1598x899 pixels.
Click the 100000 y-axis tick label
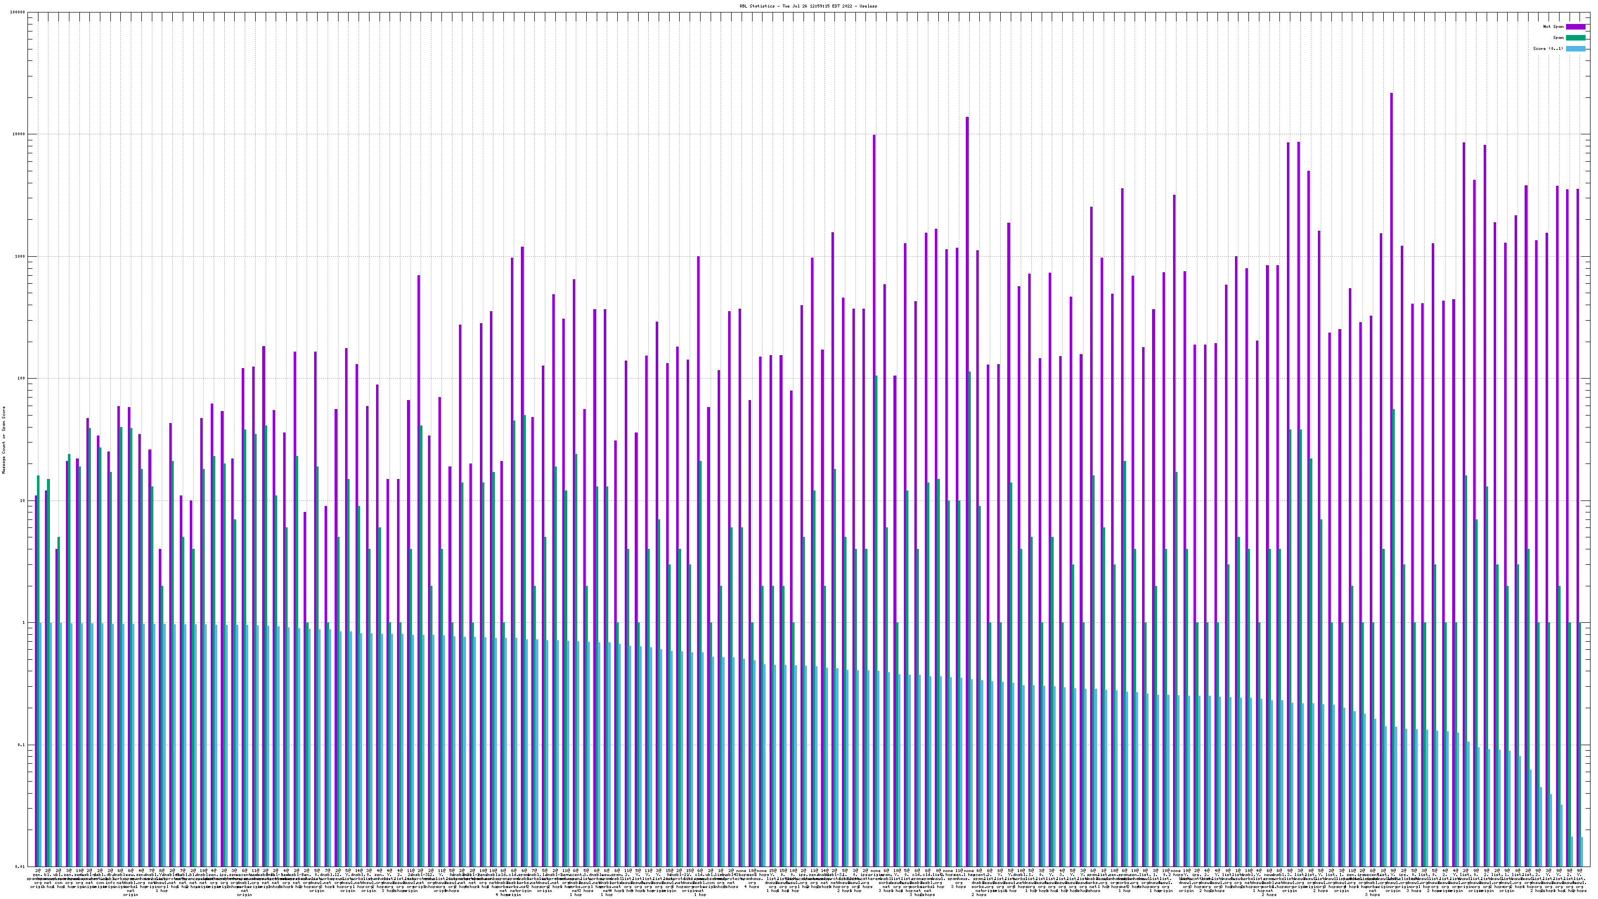click(x=18, y=12)
